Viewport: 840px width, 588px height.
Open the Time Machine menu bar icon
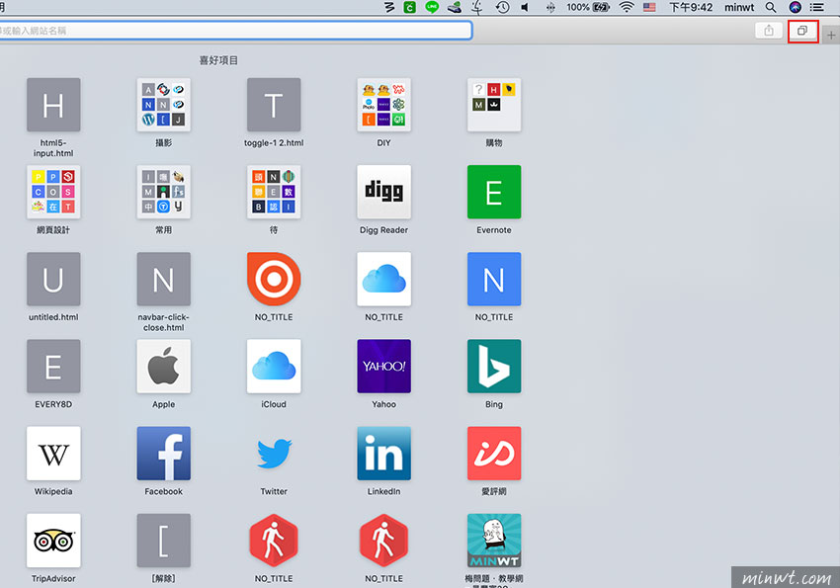click(502, 8)
